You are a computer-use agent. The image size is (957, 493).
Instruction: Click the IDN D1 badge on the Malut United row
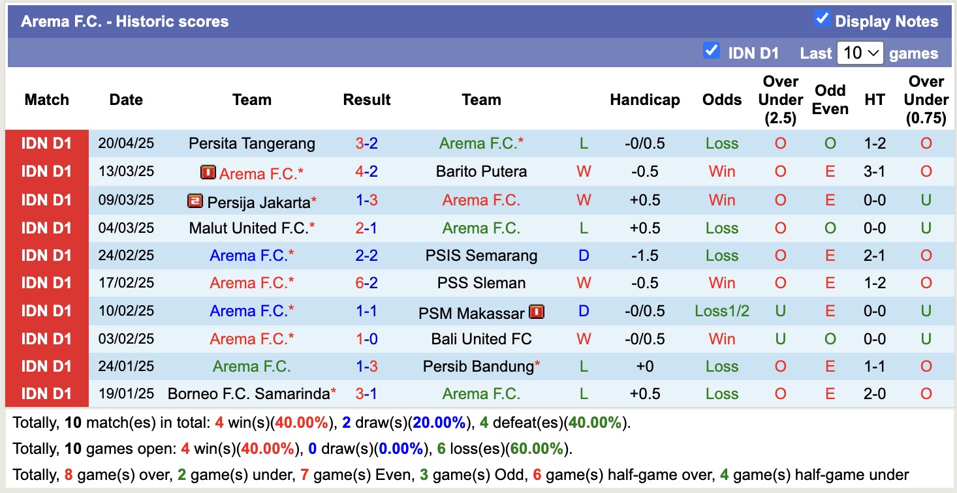[46, 228]
